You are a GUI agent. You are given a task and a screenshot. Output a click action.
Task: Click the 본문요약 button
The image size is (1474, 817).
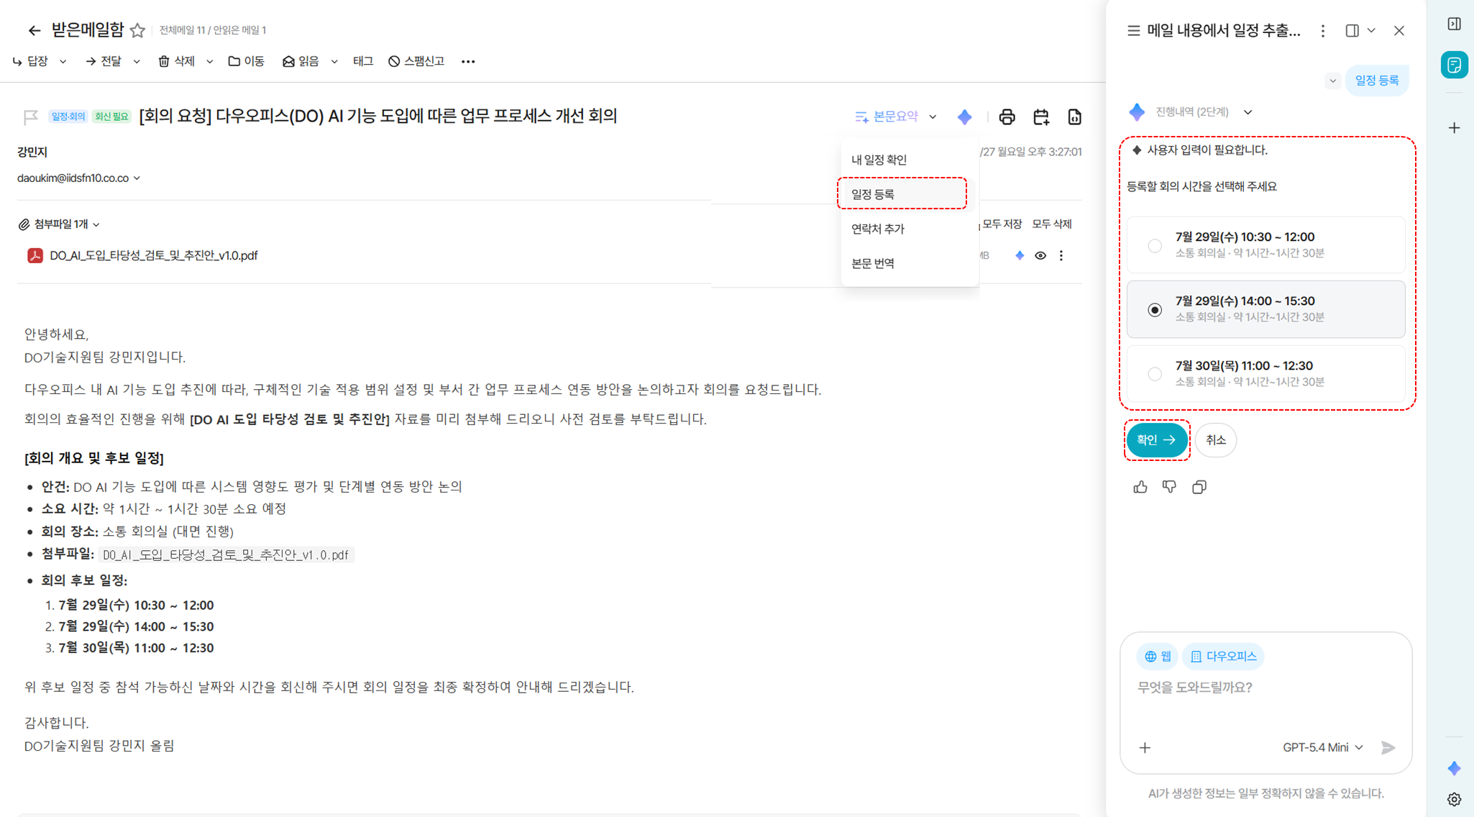click(887, 117)
